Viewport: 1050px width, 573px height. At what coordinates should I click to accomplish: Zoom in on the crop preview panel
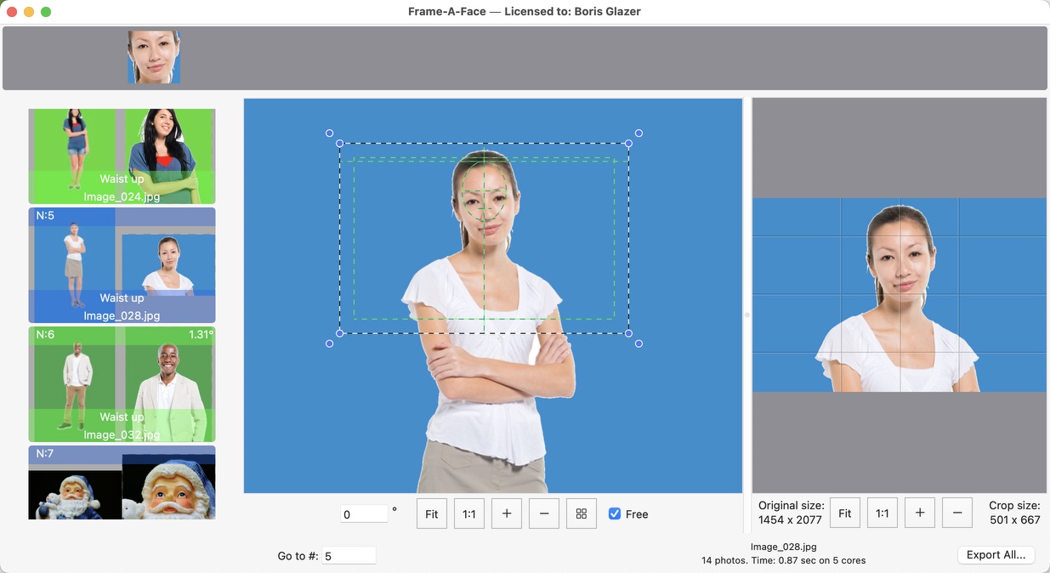[919, 513]
